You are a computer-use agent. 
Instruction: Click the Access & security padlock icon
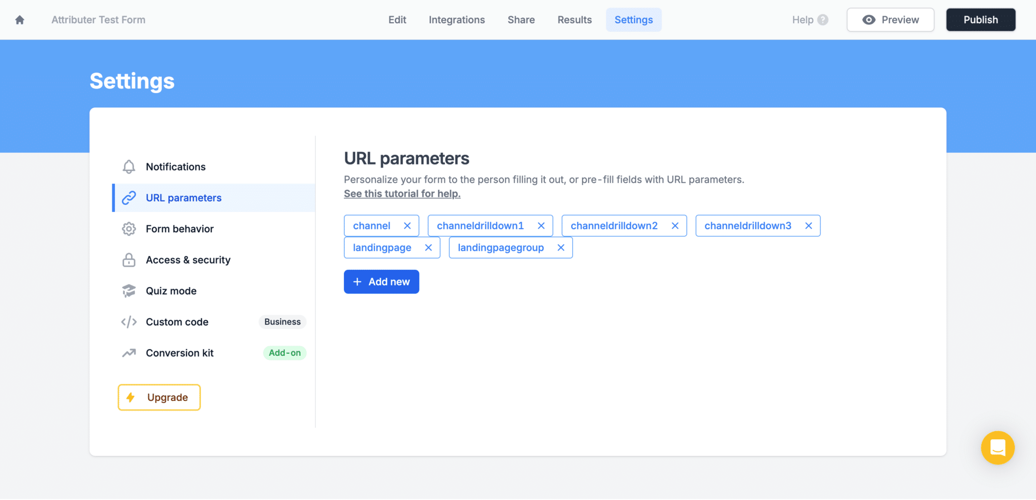tap(129, 260)
